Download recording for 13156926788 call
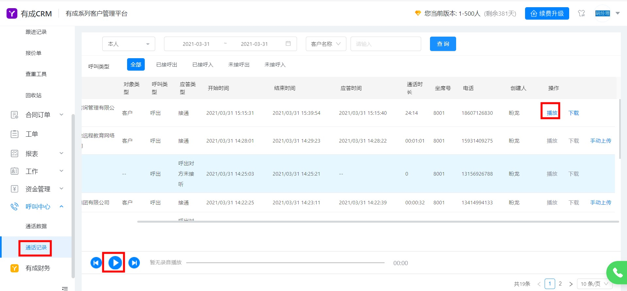The height and width of the screenshot is (291, 627). coord(573,174)
